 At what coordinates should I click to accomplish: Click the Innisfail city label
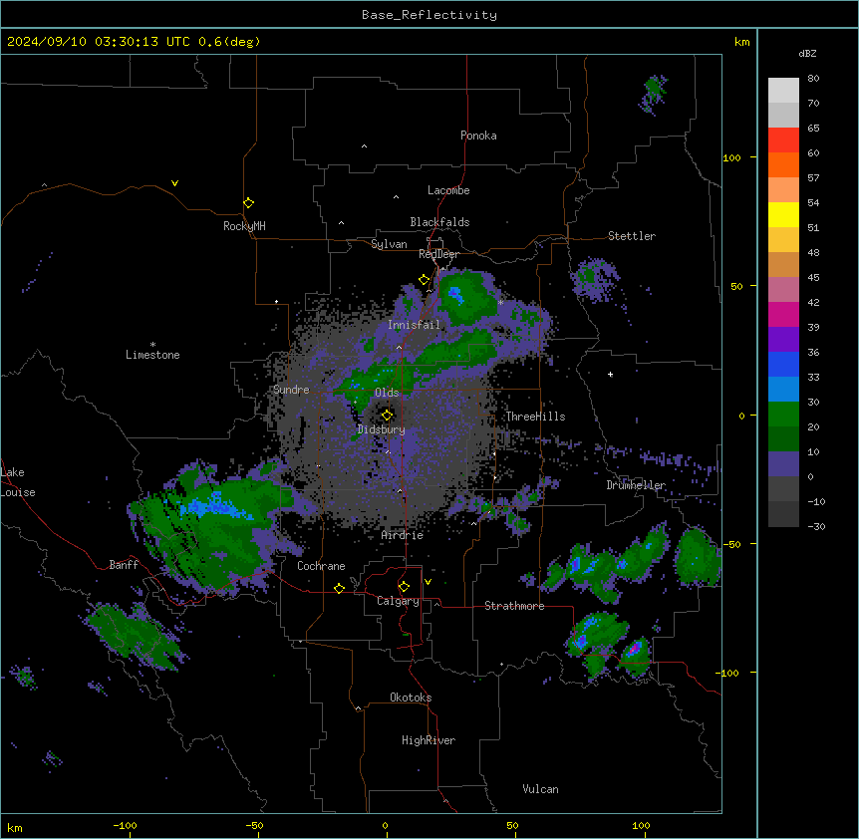(x=414, y=325)
